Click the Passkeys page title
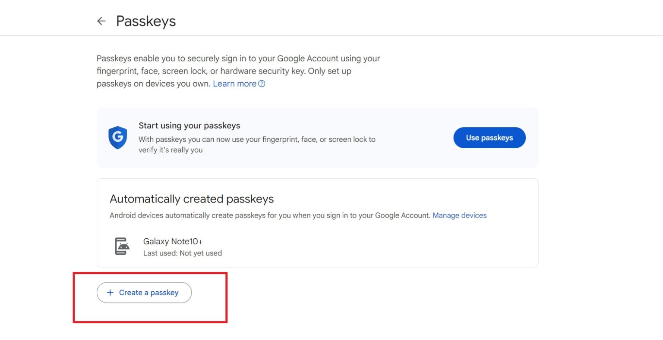 click(x=146, y=21)
